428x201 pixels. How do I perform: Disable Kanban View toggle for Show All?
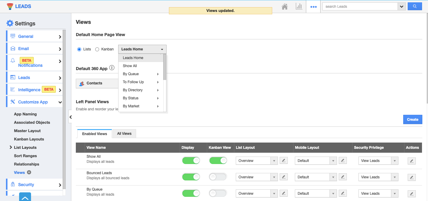tap(218, 161)
